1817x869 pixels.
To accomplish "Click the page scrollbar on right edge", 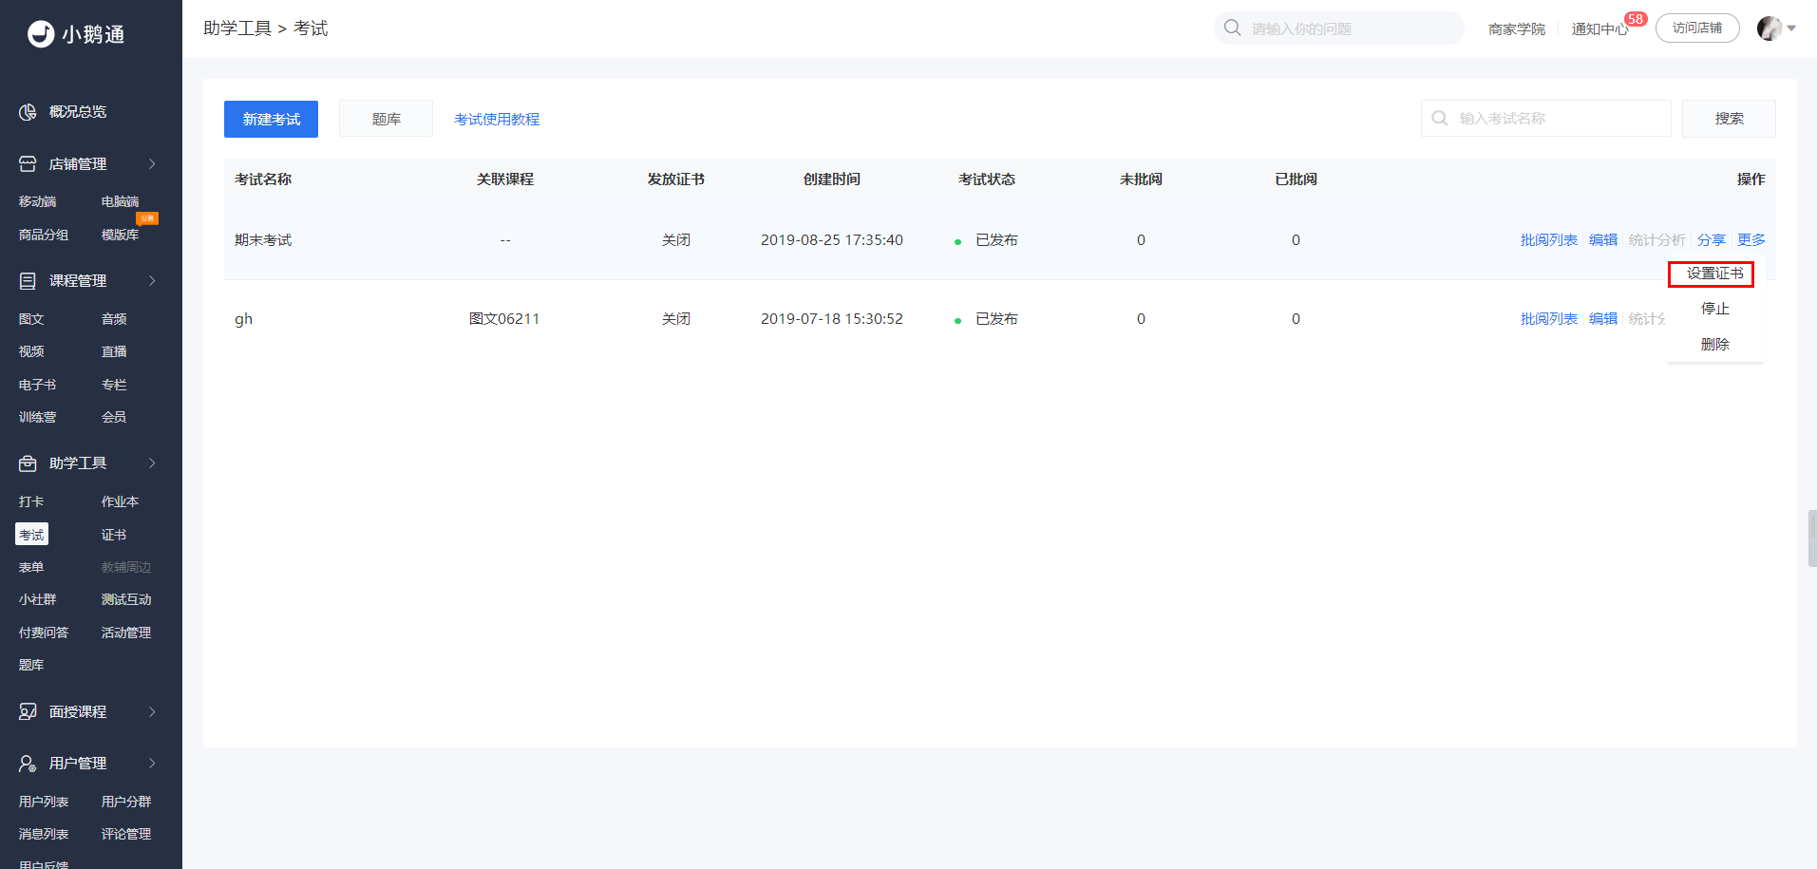I will [1812, 538].
